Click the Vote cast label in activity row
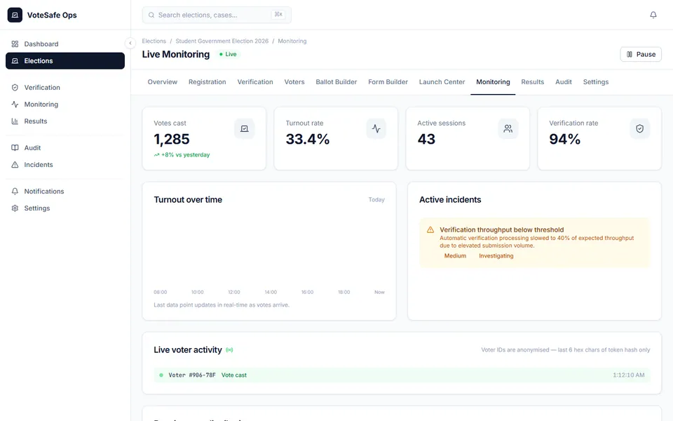673x421 pixels. [x=234, y=375]
